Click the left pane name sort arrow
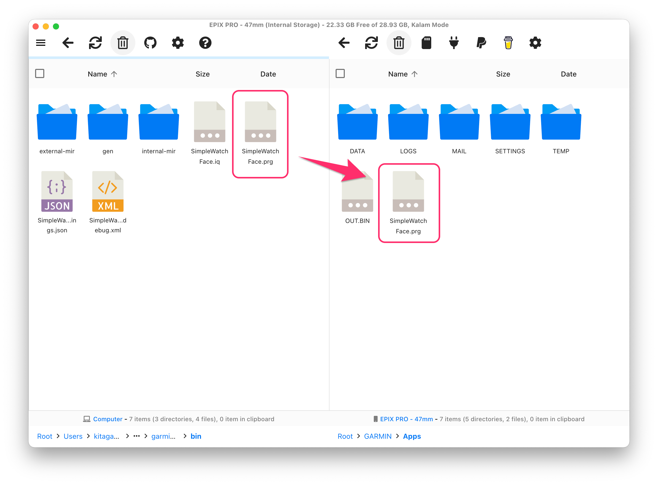 [114, 74]
